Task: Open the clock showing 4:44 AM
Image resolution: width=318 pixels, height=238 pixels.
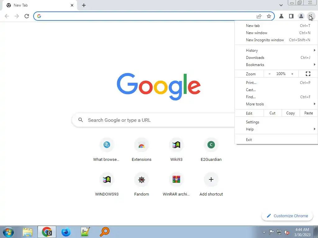Action: pyautogui.click(x=302, y=232)
